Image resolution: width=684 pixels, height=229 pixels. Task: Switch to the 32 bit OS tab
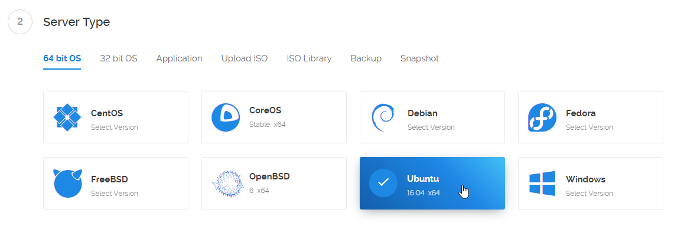tap(119, 58)
